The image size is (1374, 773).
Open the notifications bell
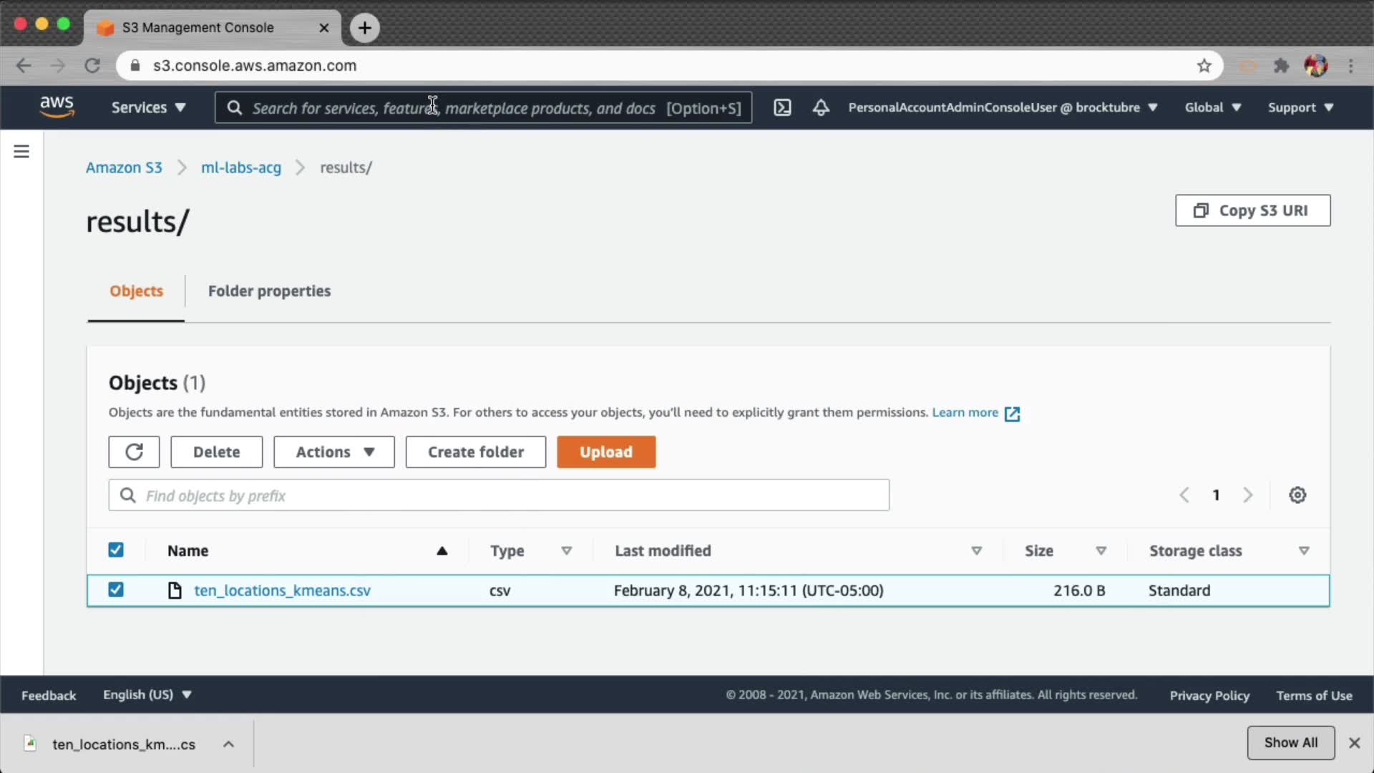821,107
